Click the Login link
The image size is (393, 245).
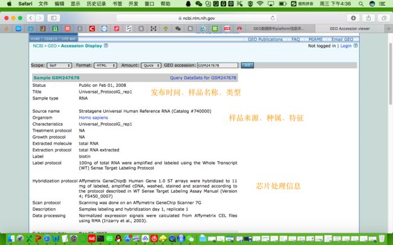point(346,46)
